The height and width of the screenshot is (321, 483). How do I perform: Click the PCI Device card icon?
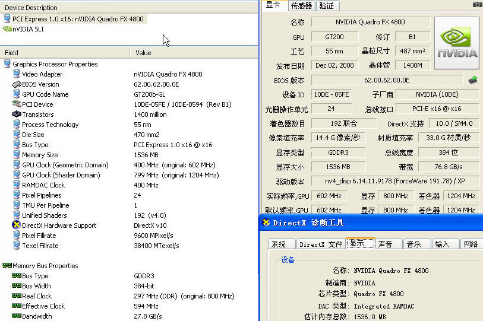pyautogui.click(x=16, y=104)
